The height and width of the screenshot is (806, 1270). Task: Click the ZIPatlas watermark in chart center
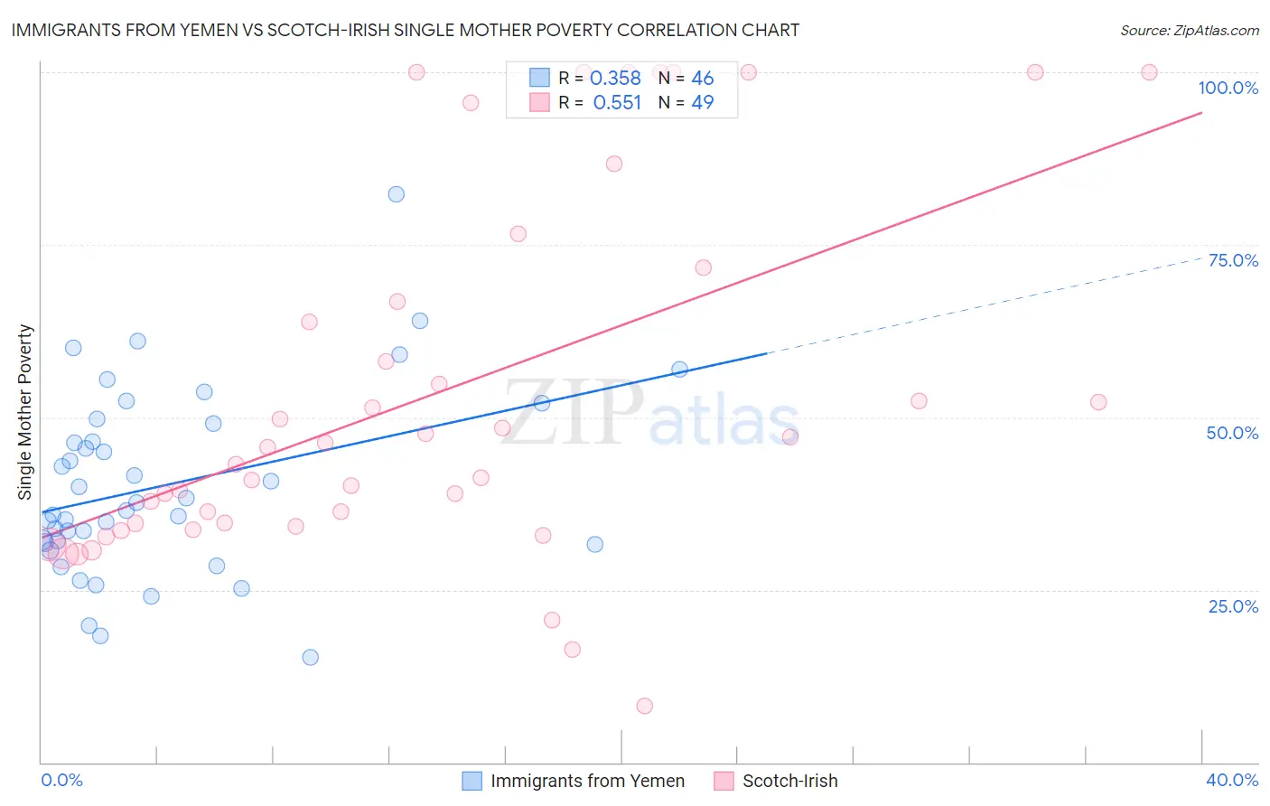[x=650, y=414]
